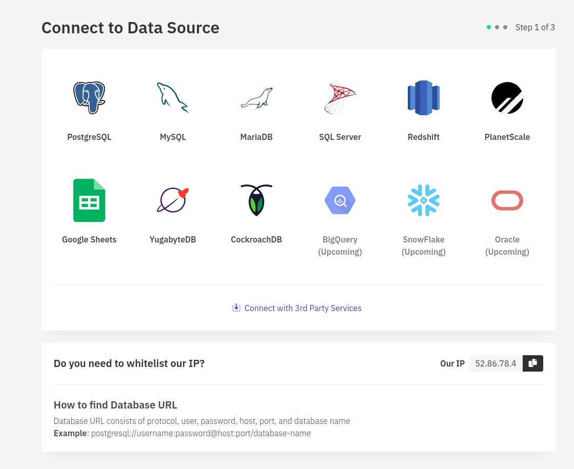Screen dimensions: 574x469
Task: Click the SQL Server label
Action: (340, 137)
